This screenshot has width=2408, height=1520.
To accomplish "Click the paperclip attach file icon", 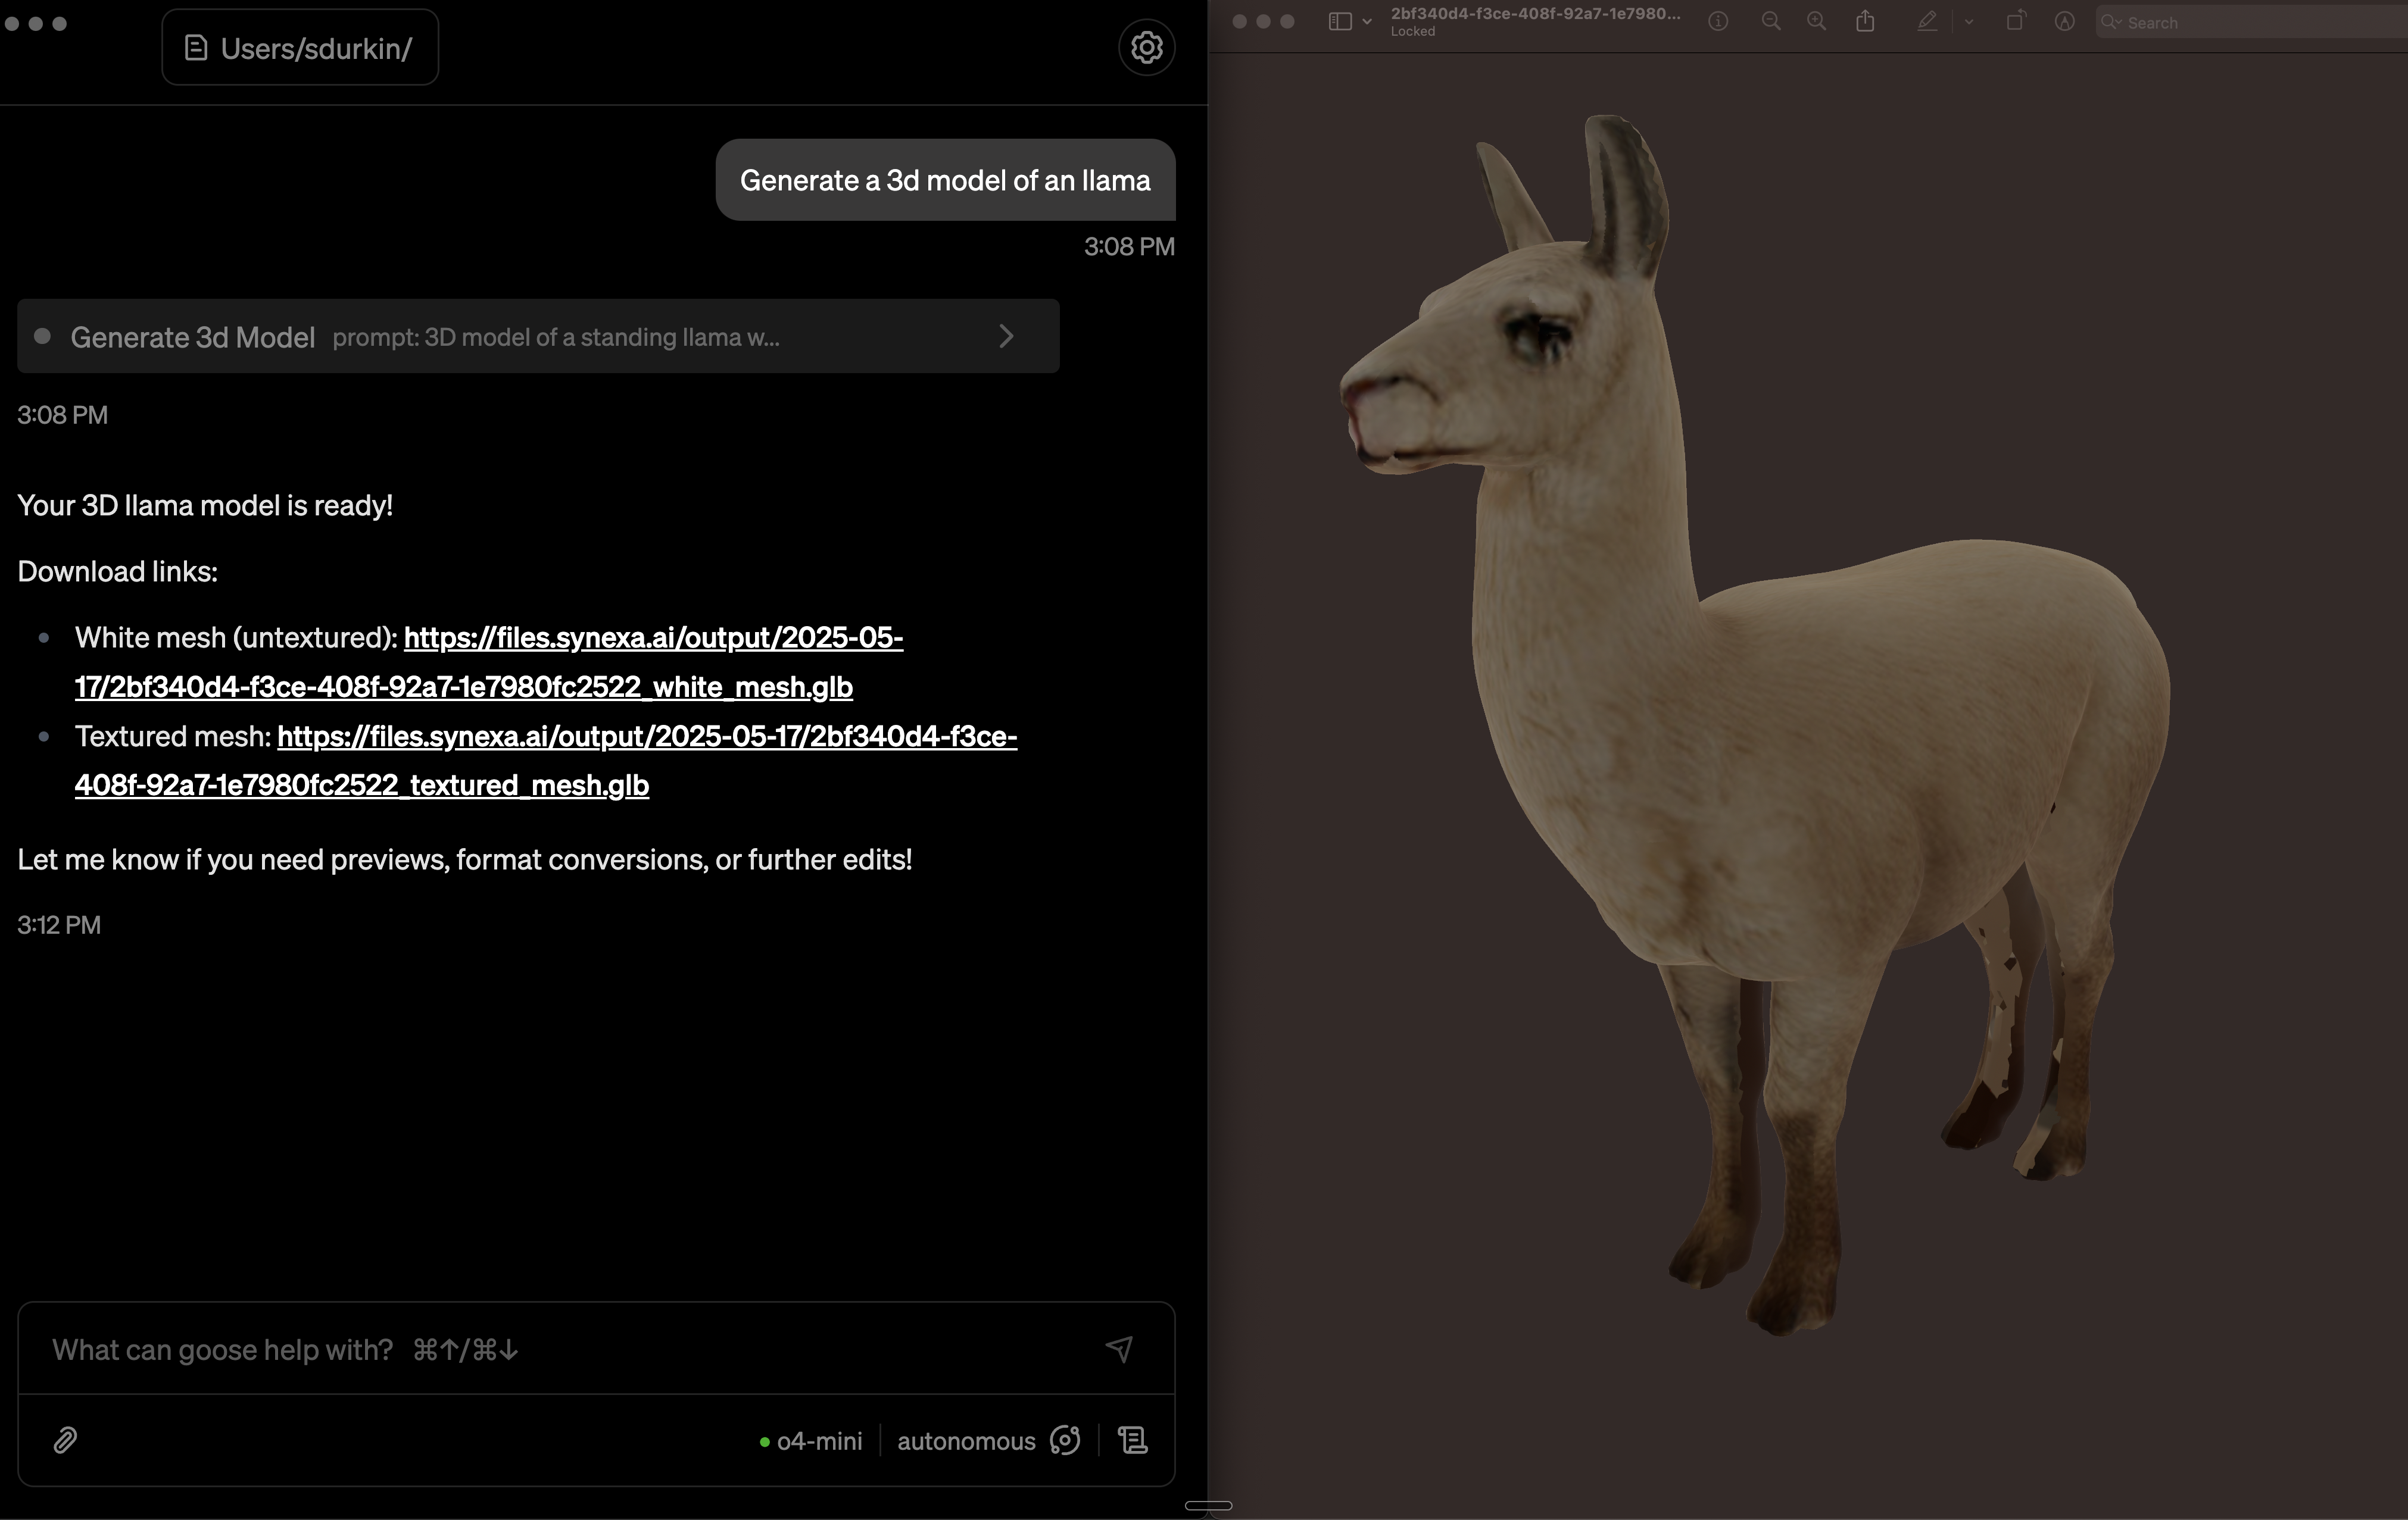I will tap(65, 1440).
